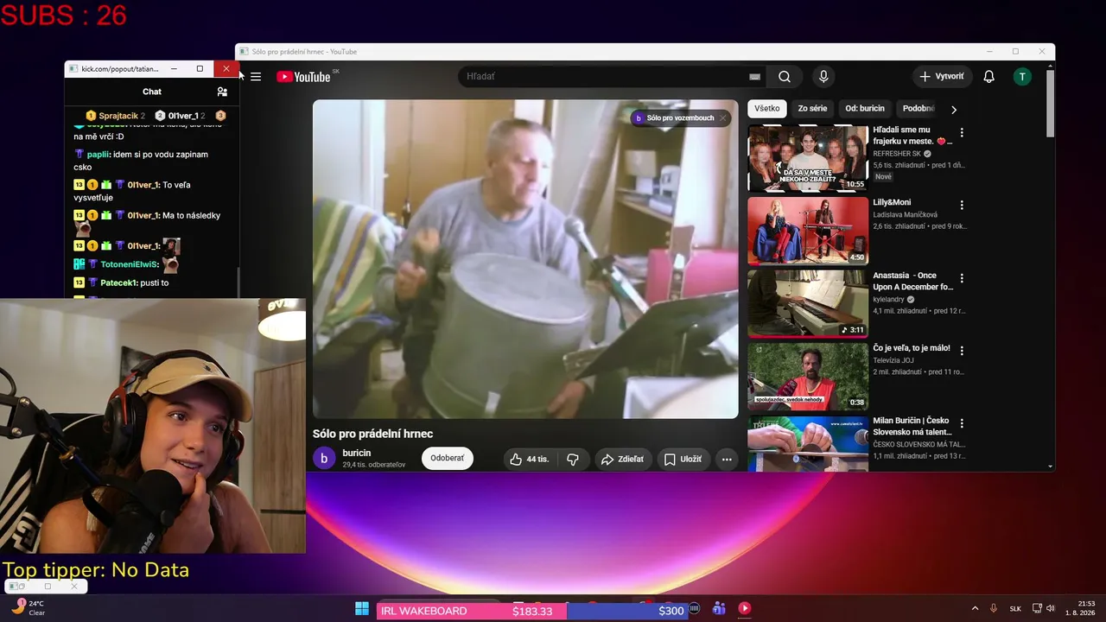Screen dimensions: 1106x622
Task: Open the Televízia JOJ video thumbnail
Action: tap(808, 376)
